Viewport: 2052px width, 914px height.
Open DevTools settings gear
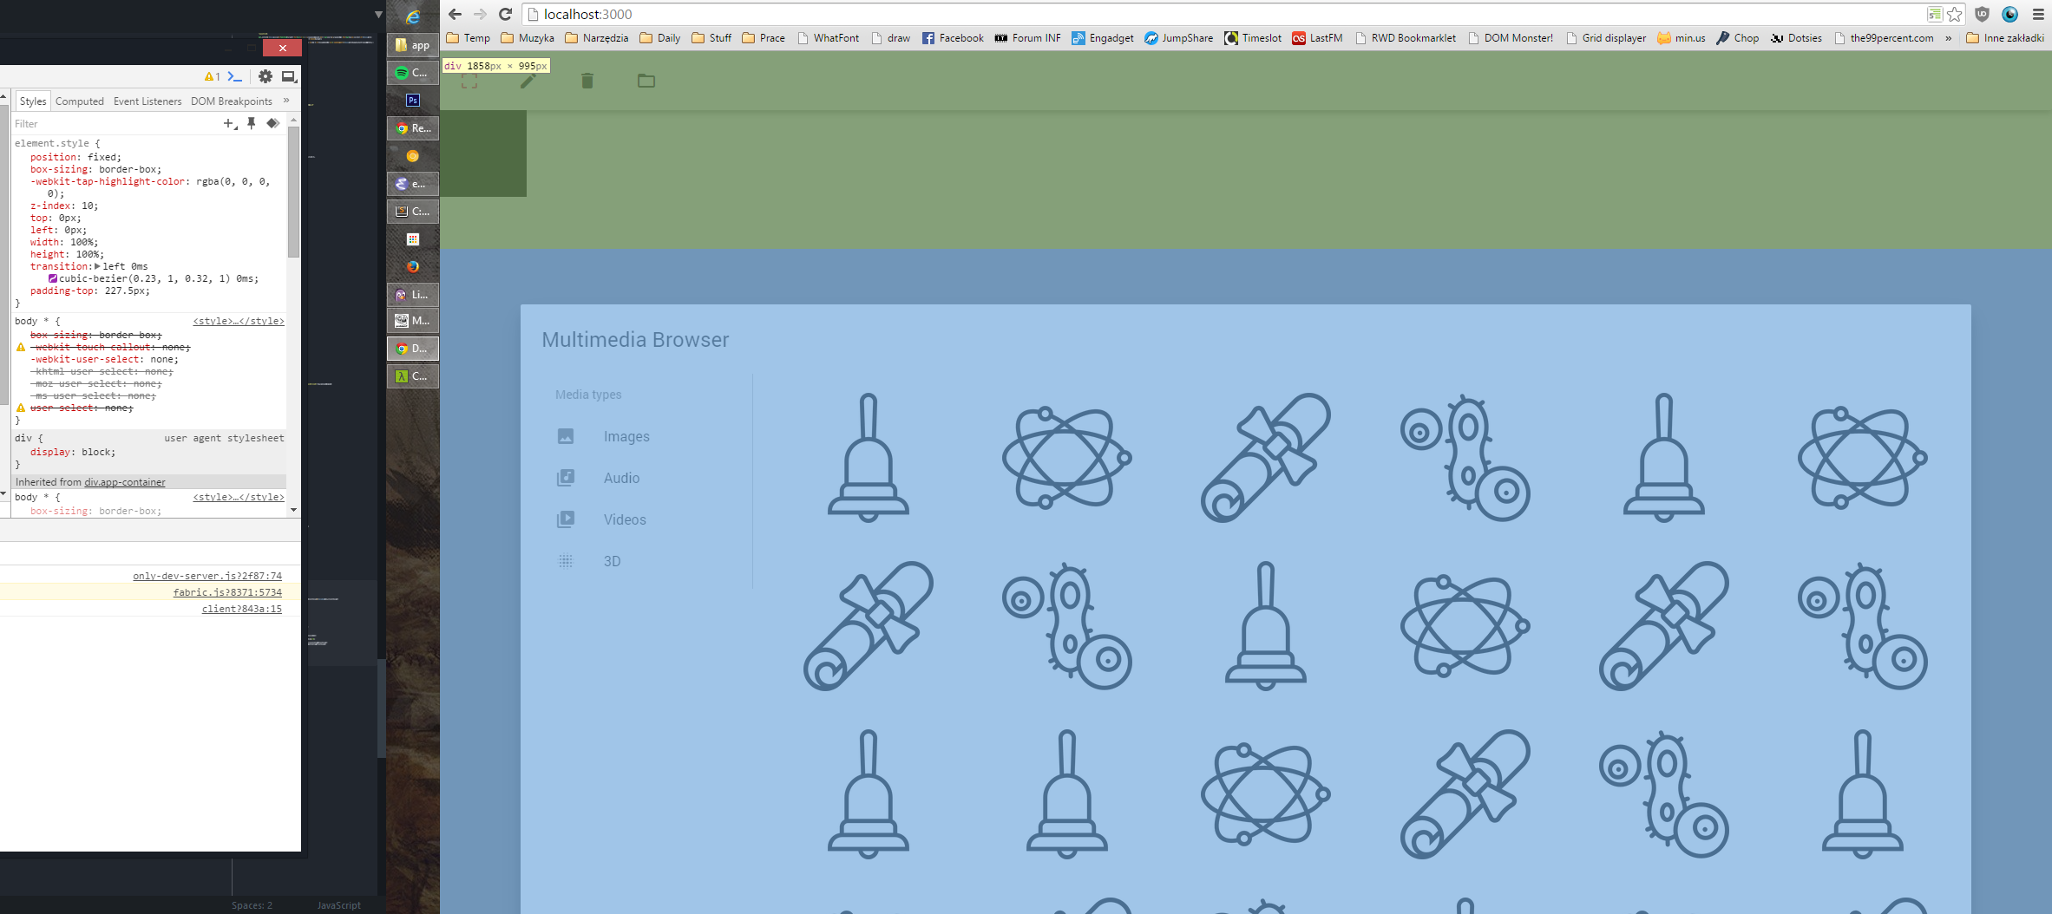(266, 76)
